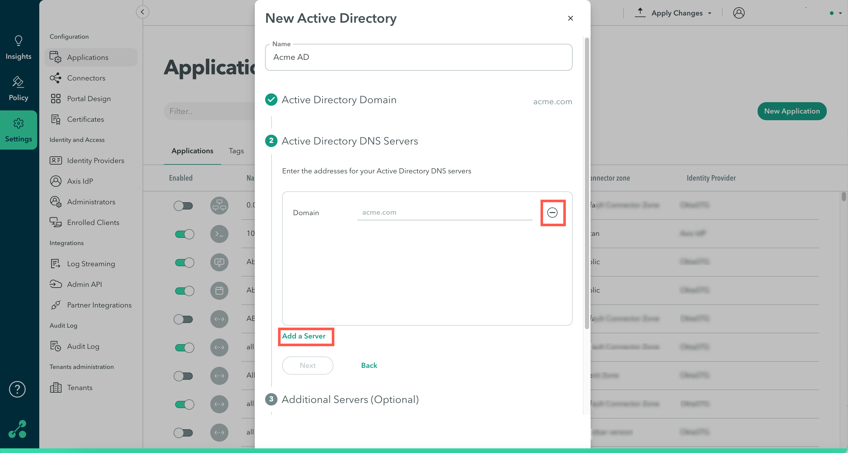Expand the Apply Changes dropdown arrow
The height and width of the screenshot is (453, 848).
pyautogui.click(x=710, y=13)
